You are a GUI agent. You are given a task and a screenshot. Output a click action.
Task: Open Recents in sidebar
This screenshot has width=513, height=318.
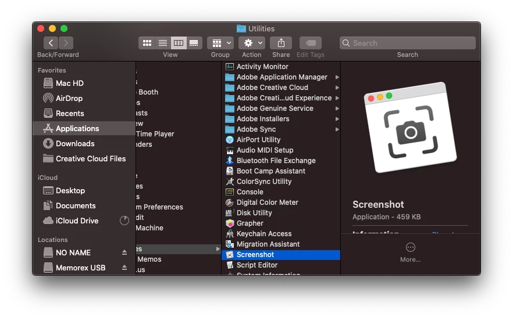(x=84, y=113)
